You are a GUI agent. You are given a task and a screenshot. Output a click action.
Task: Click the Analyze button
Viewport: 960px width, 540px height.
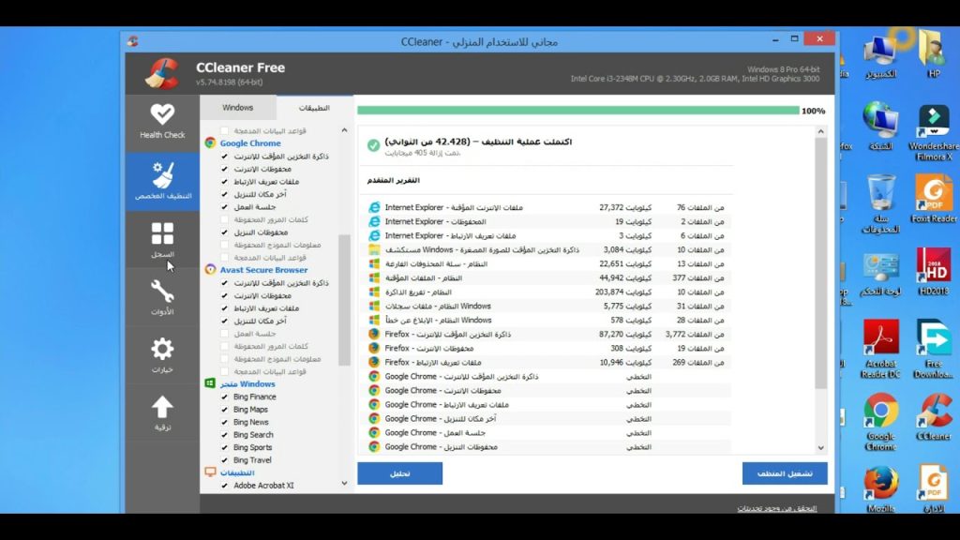399,473
